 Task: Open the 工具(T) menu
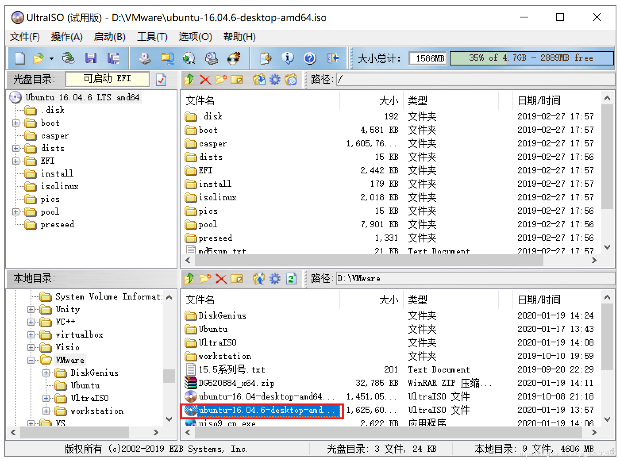[152, 37]
